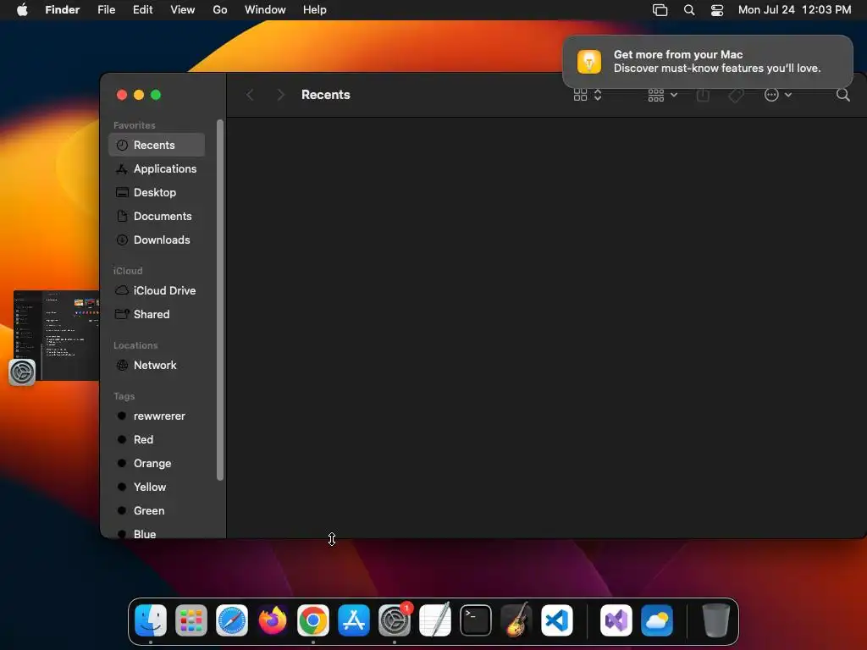Filter by the Orange tag
Screen dimensions: 867x650
(x=157, y=463)
